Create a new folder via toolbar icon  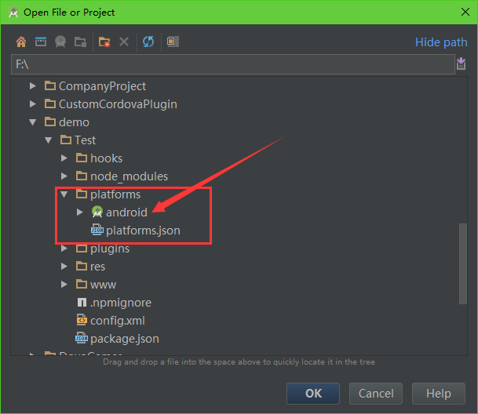click(104, 42)
